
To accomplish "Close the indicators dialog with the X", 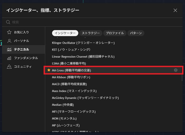I will point(175,10).
